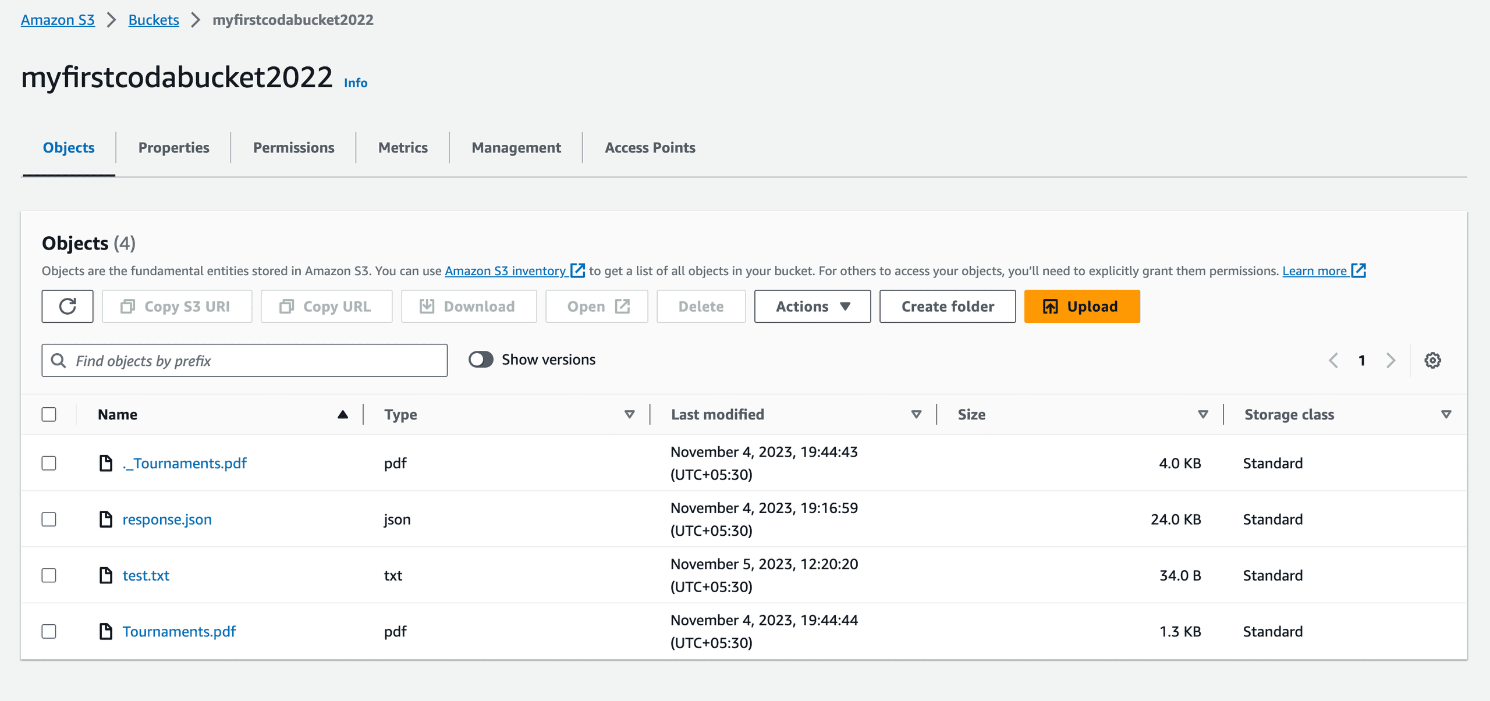The width and height of the screenshot is (1490, 701).
Task: Click the 1.3 KB size cell
Action: coord(1180,631)
